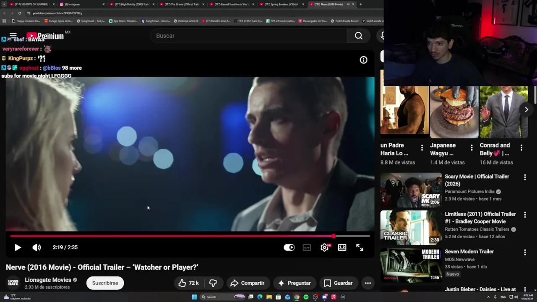Open File Explorer from taskbar
The image size is (537, 302).
(x=269, y=297)
